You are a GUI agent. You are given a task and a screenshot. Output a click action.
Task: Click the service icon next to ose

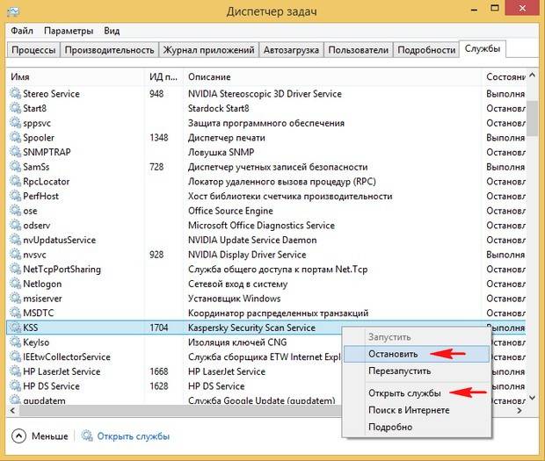(x=15, y=211)
